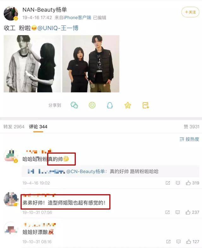The image size is (202, 248).
Task: Like the comment with 127 likes
Action: 193,242
